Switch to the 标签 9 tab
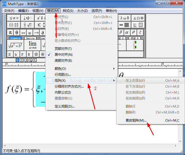 (x=135, y=38)
